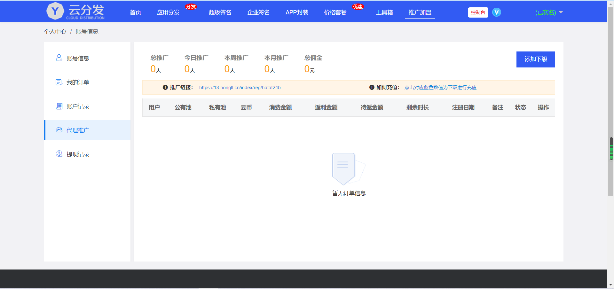Click the 我的订单 document icon
The image size is (614, 289).
click(x=59, y=82)
